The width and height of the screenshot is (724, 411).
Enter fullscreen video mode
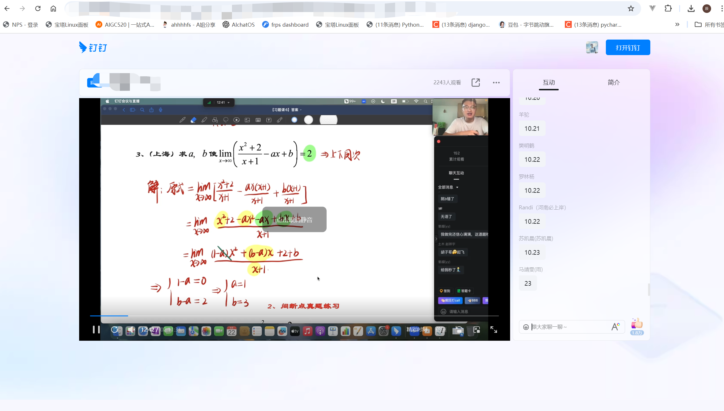point(493,330)
